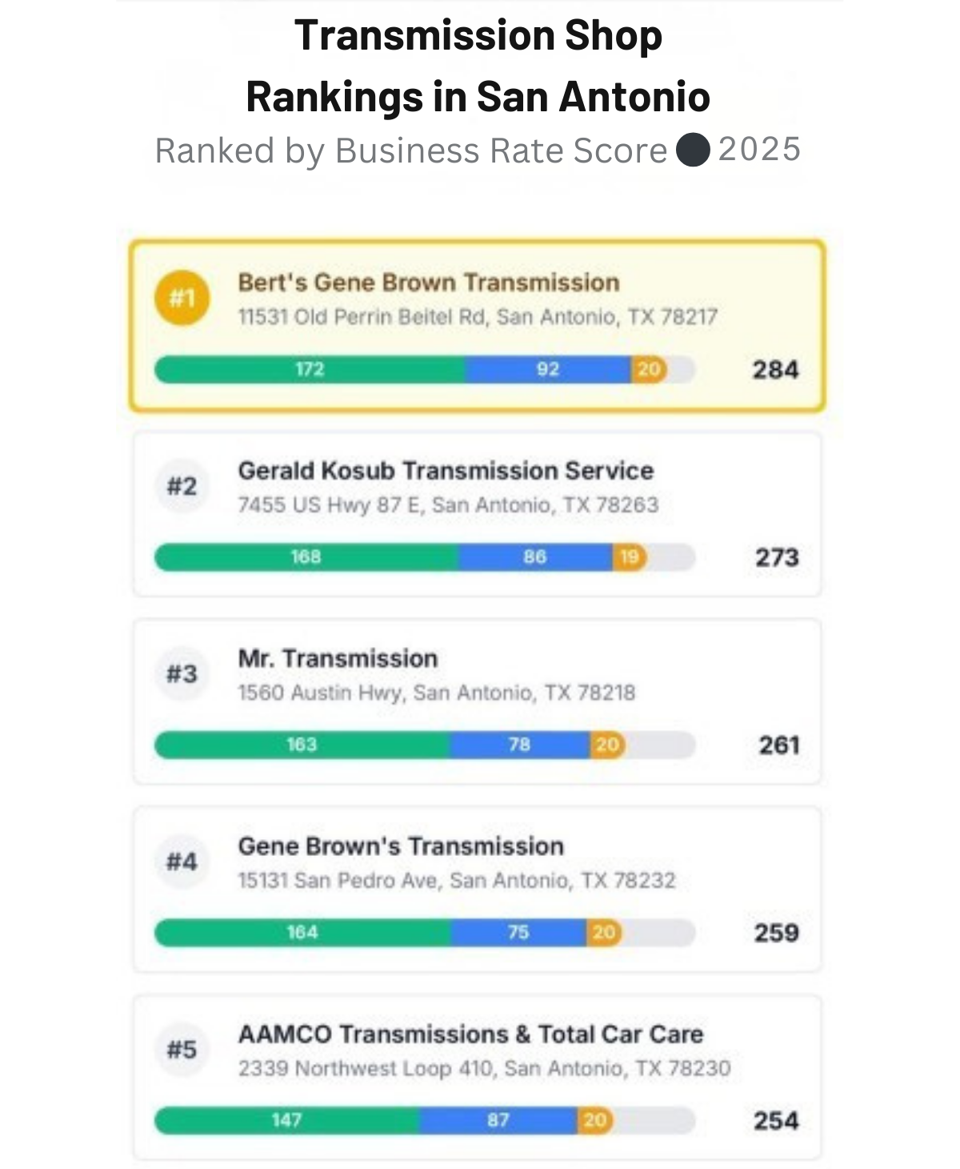Click the blue 86 score bar segment
960x1169 pixels.
[534, 557]
